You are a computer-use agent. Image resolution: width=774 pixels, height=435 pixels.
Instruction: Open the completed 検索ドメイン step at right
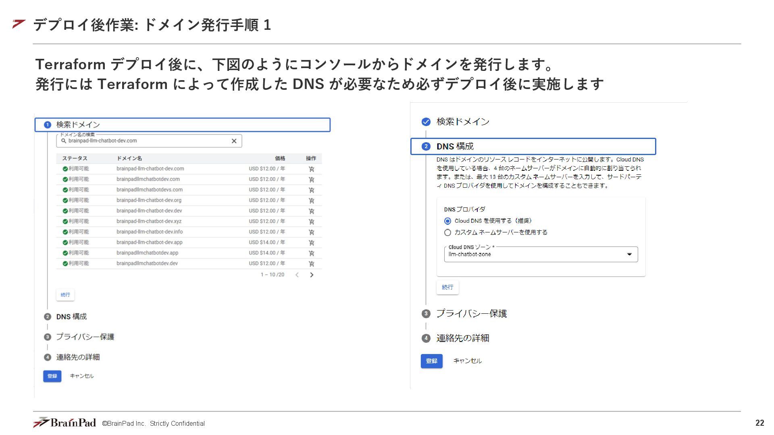(462, 122)
